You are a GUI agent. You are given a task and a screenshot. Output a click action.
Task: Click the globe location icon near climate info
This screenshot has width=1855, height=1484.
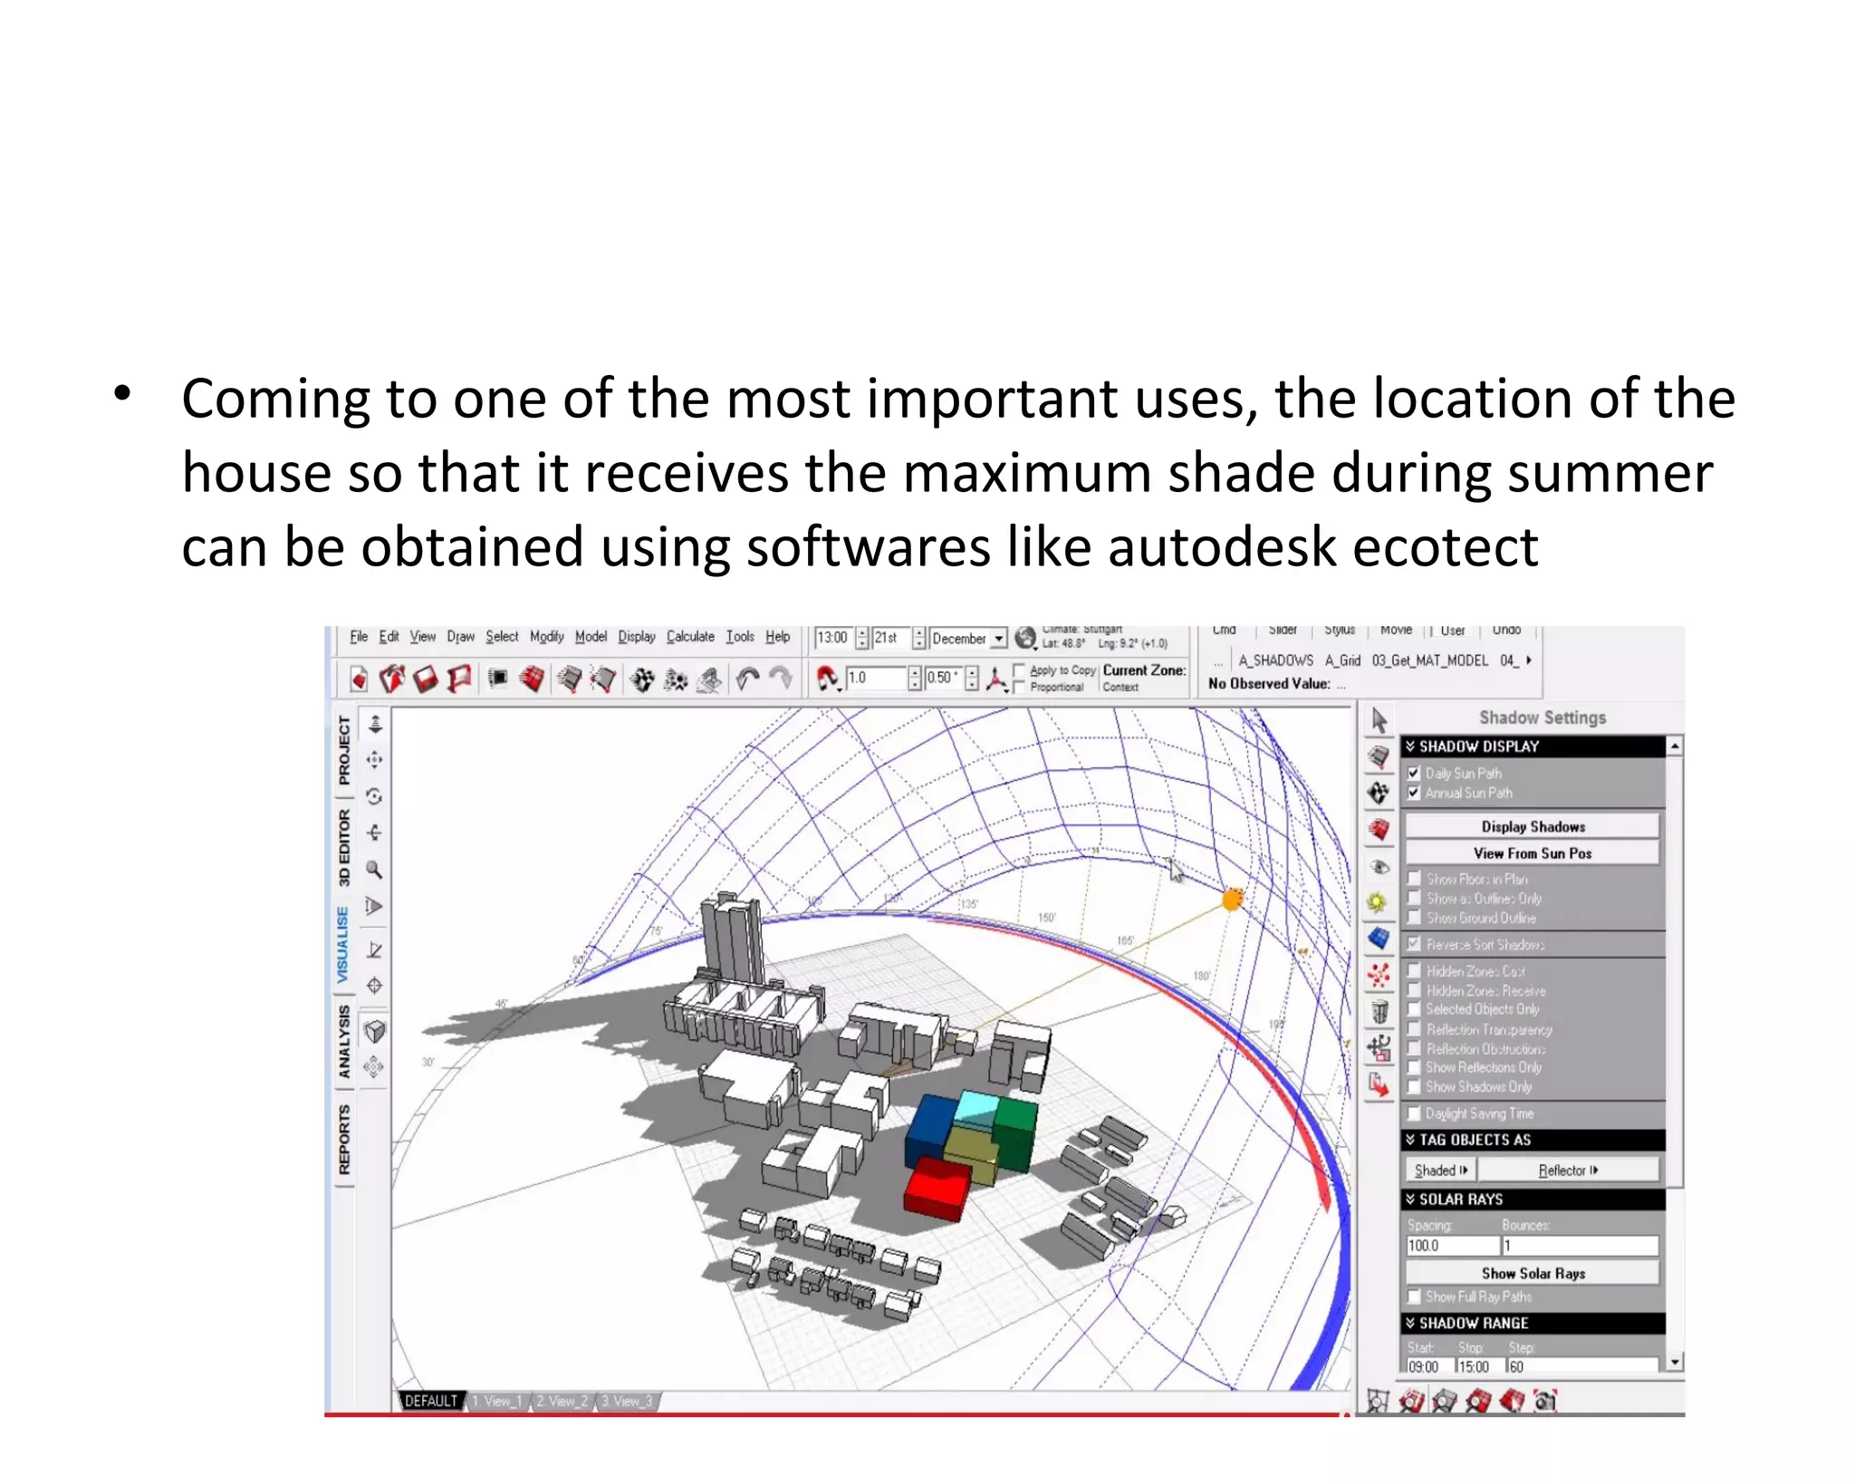(1025, 638)
